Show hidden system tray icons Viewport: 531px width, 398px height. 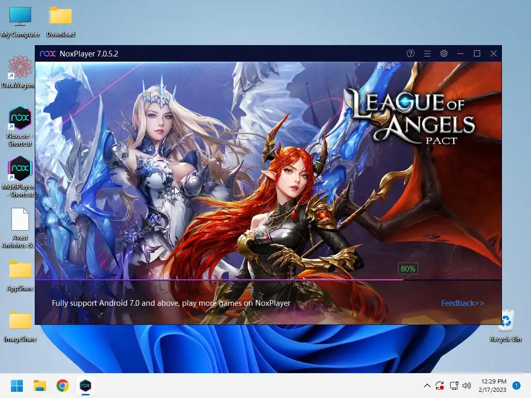[x=427, y=386]
